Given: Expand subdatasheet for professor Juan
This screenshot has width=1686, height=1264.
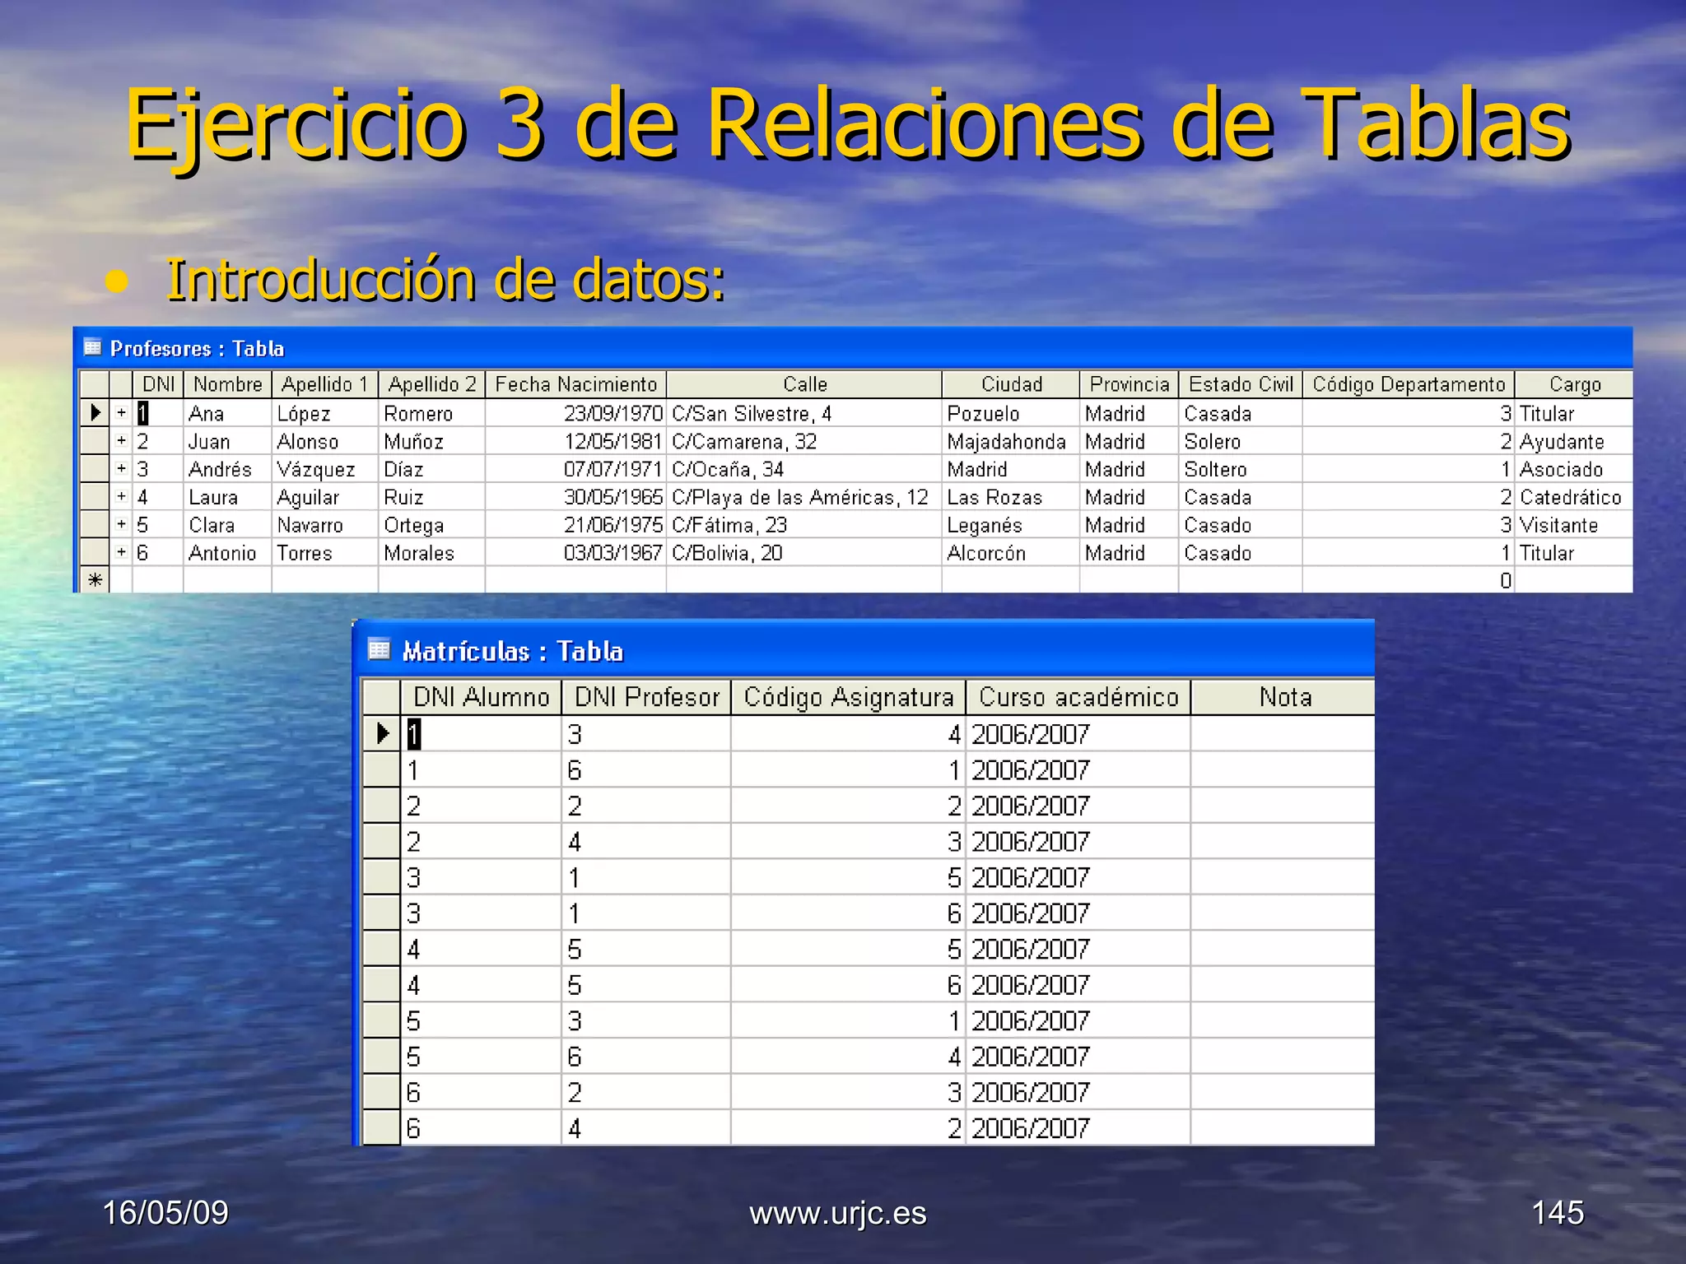Looking at the screenshot, I should [121, 441].
